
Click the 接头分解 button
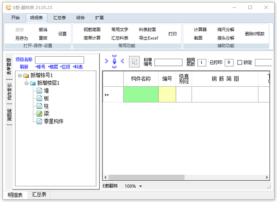[226, 38]
